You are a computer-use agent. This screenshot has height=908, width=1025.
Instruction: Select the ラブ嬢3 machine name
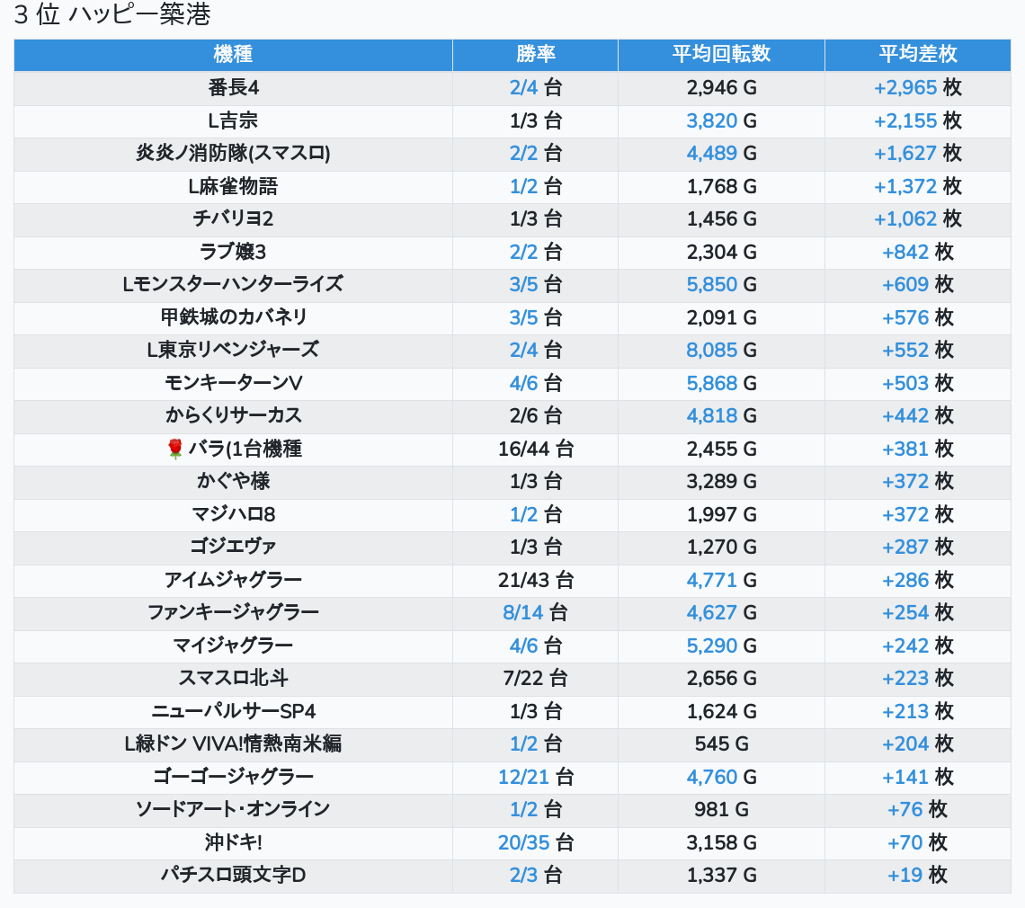point(233,252)
